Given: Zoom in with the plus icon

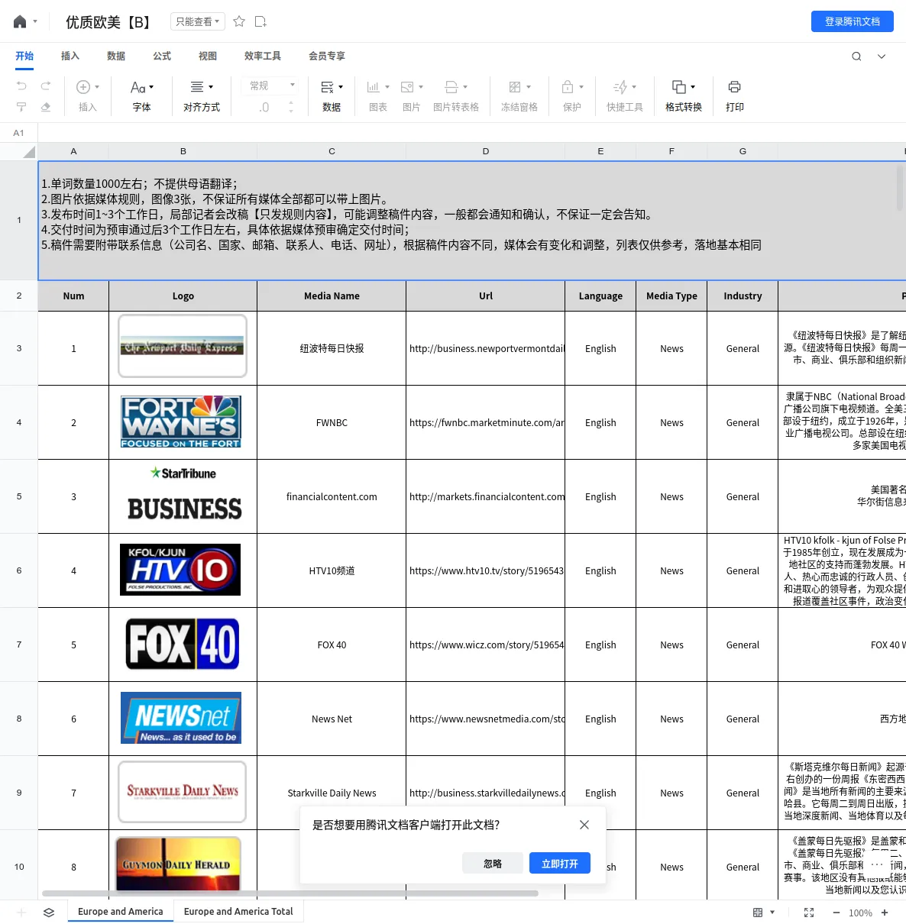Looking at the screenshot, I should [x=885, y=913].
